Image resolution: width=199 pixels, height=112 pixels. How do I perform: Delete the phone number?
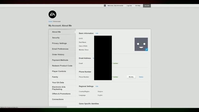click(x=141, y=77)
